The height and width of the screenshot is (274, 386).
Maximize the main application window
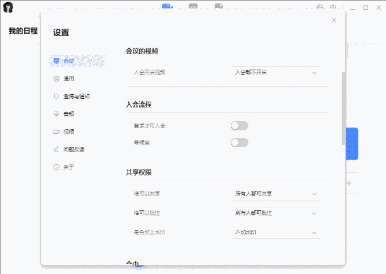[x=366, y=7]
